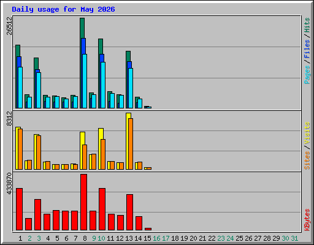
Task: Click the orange sites bar for day 8
Action: (85, 157)
